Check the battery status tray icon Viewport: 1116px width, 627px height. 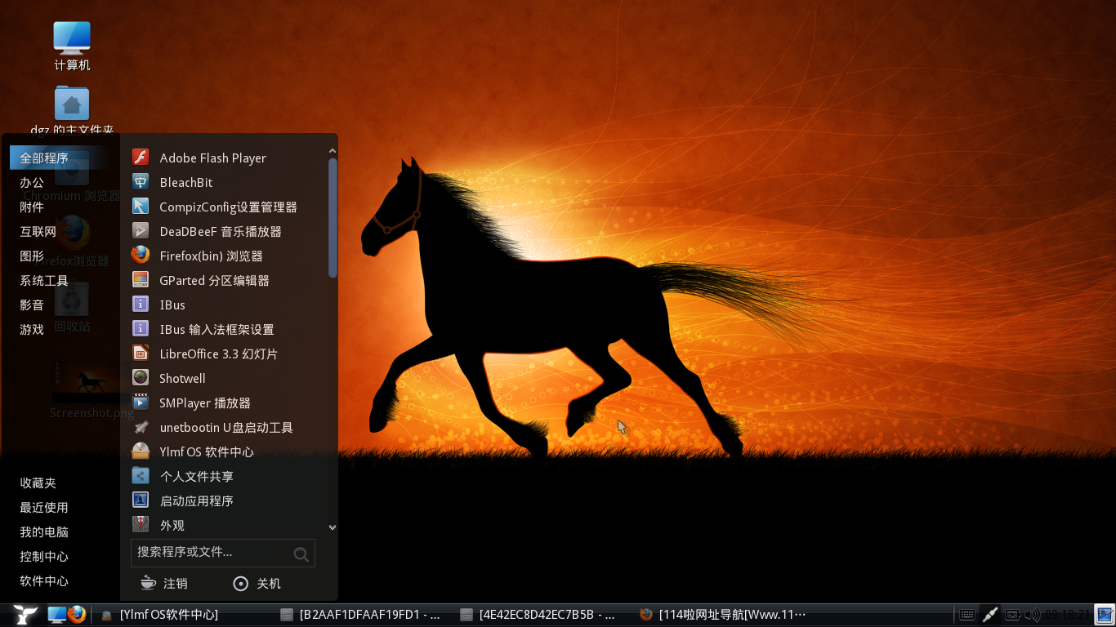[1012, 615]
